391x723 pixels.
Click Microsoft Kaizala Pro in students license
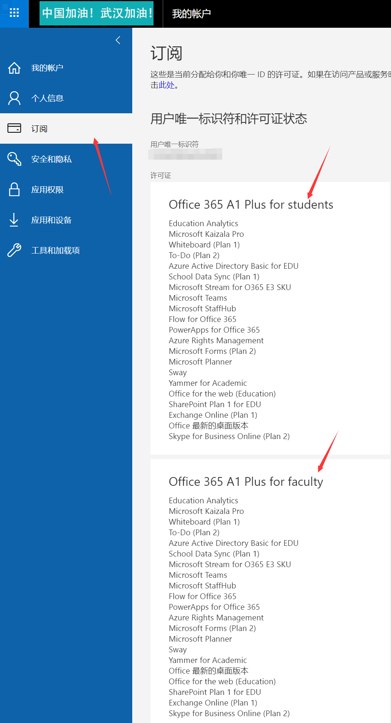[x=206, y=234]
